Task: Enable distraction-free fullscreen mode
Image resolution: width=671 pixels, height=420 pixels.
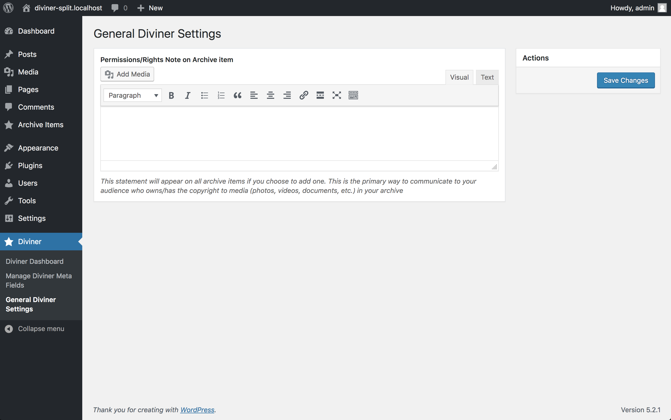Action: (337, 95)
